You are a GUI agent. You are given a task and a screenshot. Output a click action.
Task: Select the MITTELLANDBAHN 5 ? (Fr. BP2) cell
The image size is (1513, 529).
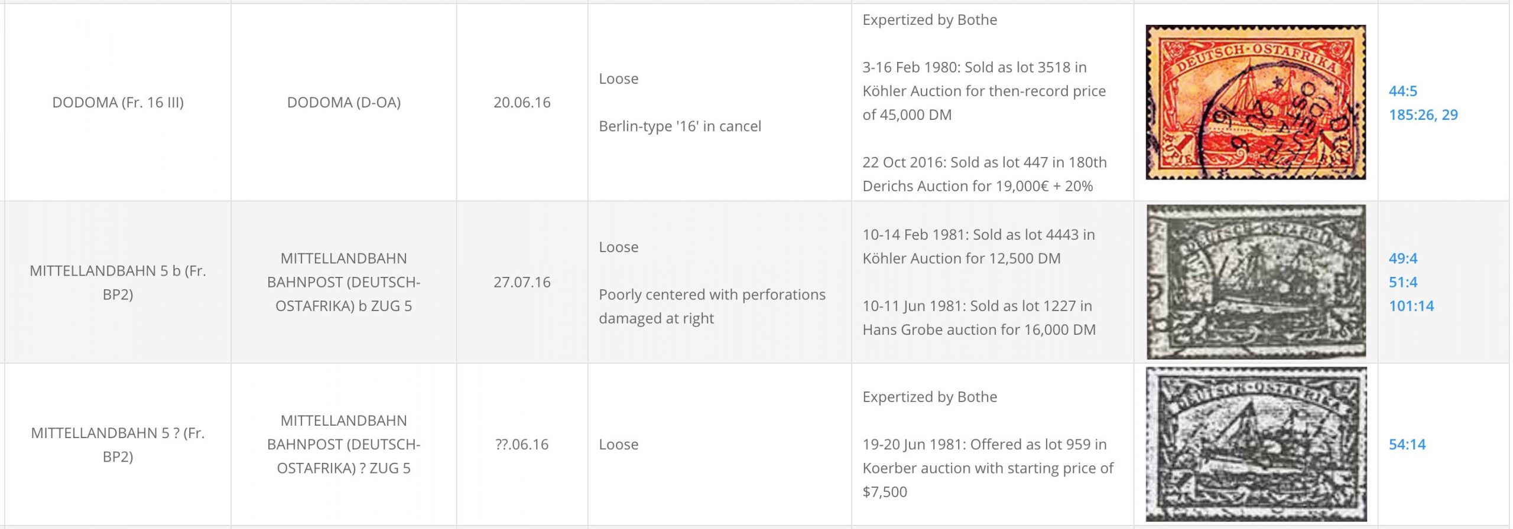pos(118,444)
